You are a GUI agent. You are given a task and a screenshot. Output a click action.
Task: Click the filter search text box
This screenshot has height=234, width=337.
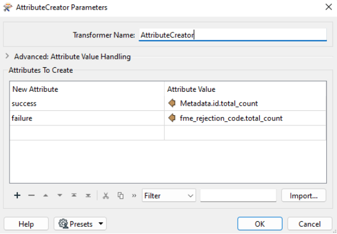point(238,195)
